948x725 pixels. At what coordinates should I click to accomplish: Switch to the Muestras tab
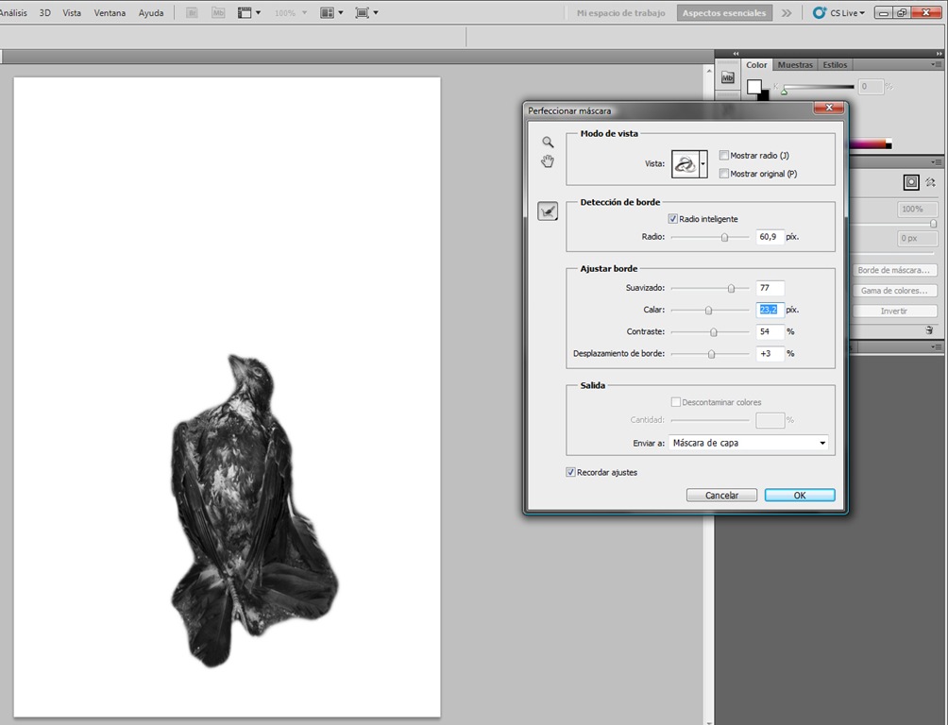coord(795,65)
